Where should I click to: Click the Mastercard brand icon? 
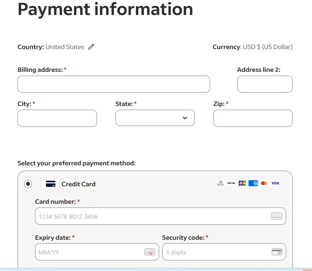pos(264,183)
